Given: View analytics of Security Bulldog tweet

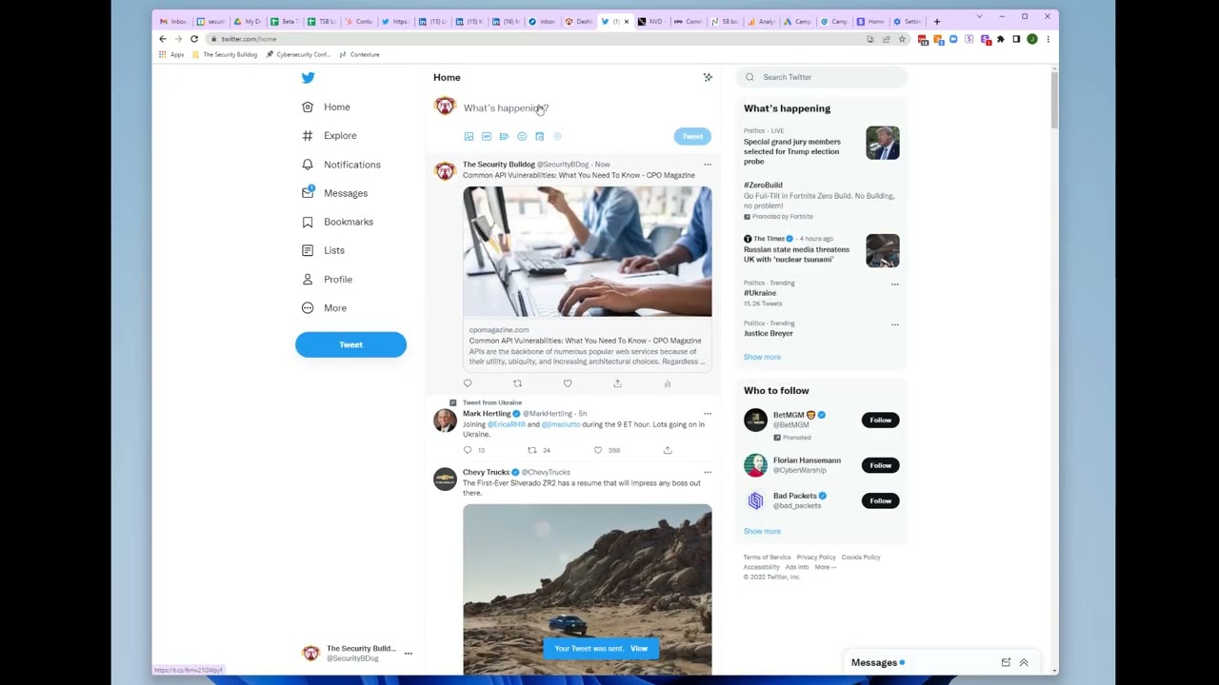Looking at the screenshot, I should tap(668, 383).
